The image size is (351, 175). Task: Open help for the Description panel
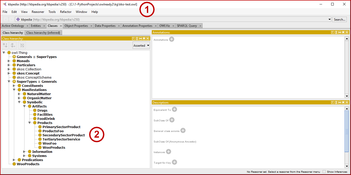(x=333, y=103)
